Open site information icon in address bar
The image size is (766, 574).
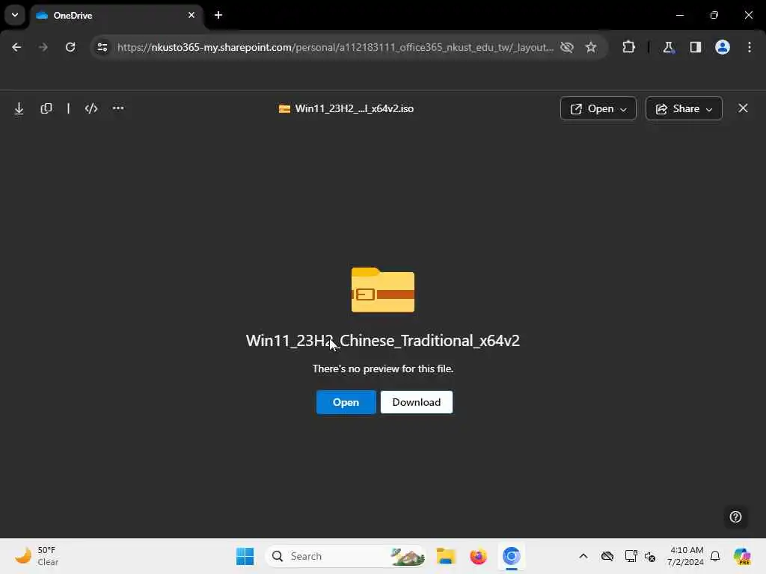[102, 47]
